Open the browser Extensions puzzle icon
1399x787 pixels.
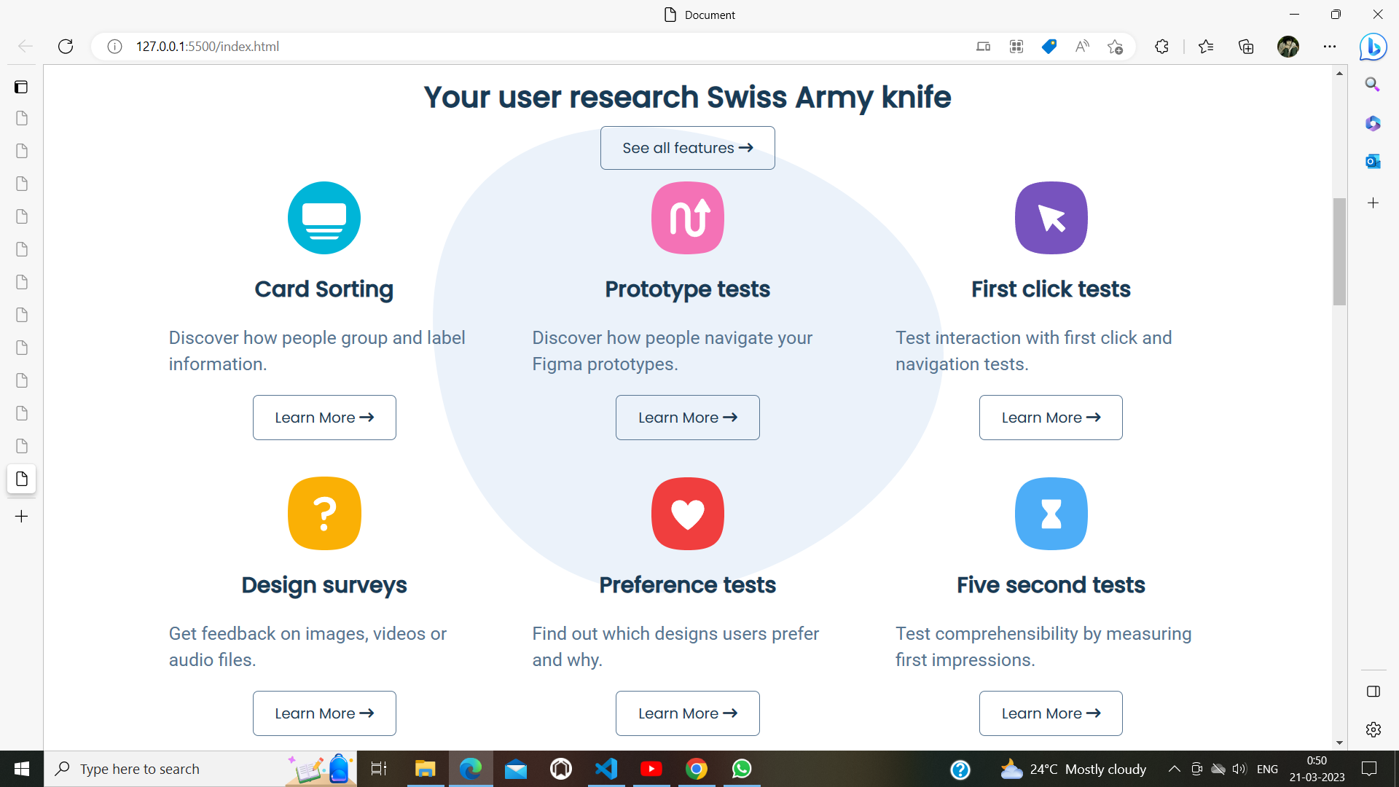click(x=1161, y=47)
